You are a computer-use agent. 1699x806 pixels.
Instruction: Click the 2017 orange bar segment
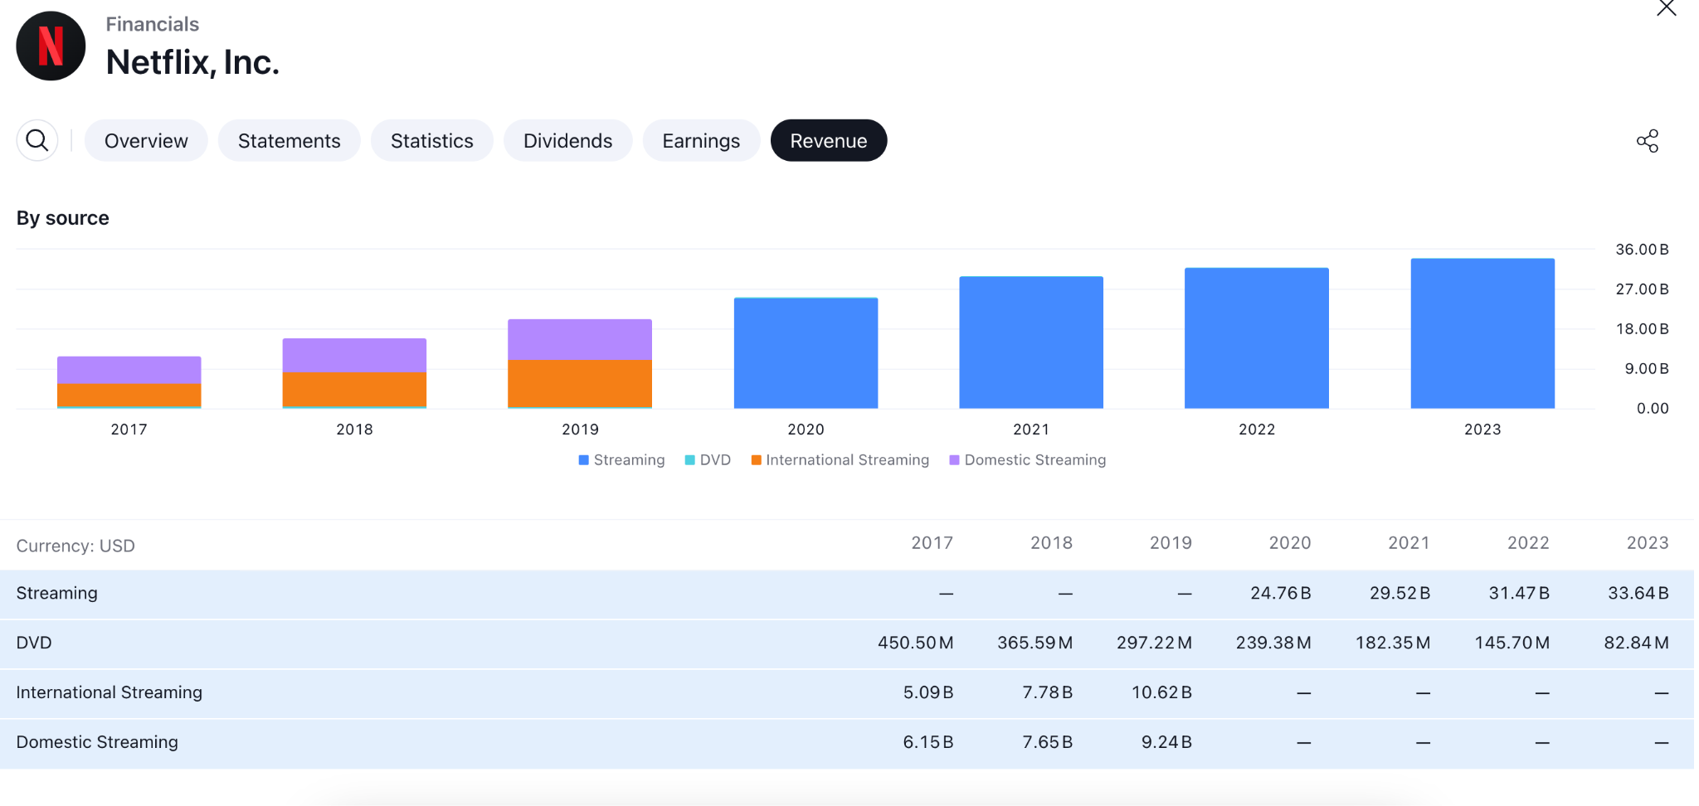pos(129,395)
